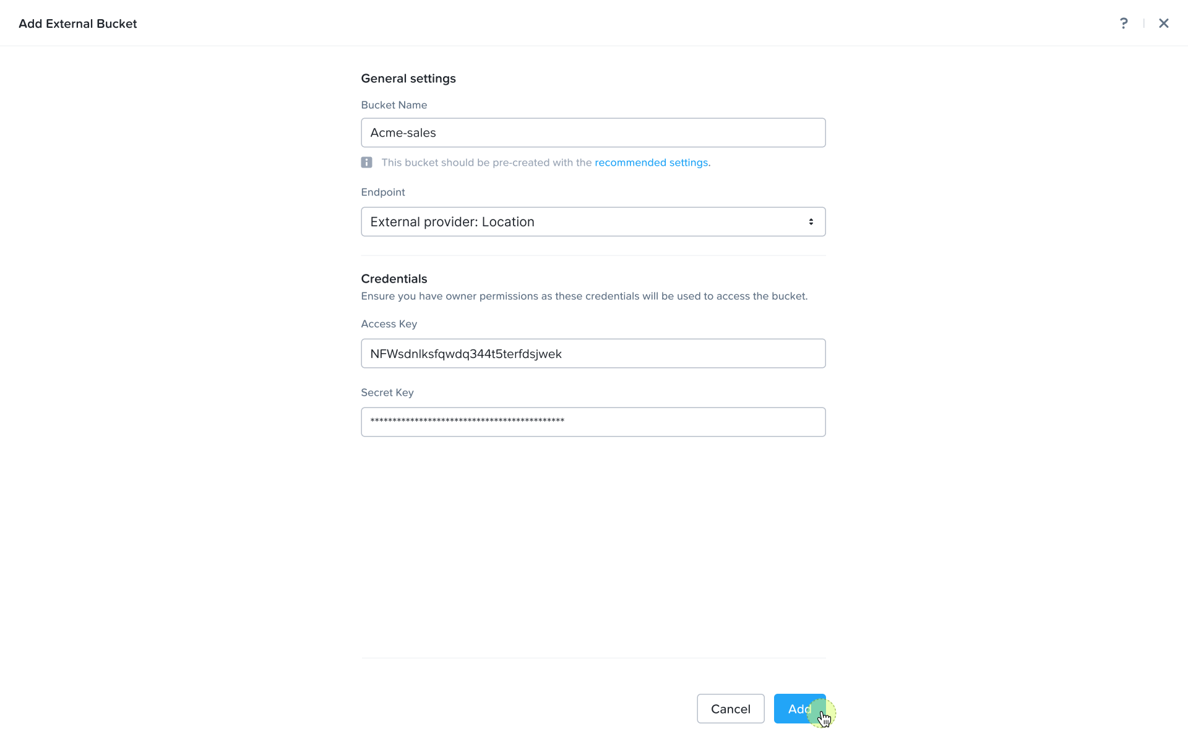
Task: Click the Add External Bucket title
Action: click(x=78, y=23)
